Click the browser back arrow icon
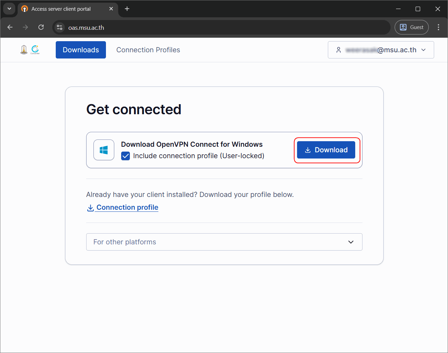 (10, 27)
